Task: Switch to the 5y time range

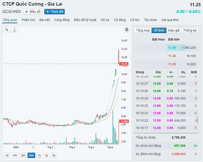Action: [x=54, y=155]
